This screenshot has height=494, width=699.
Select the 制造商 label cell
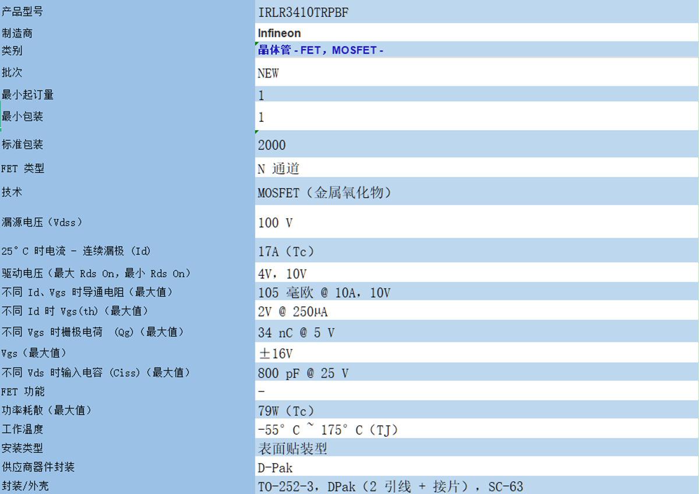[128, 33]
